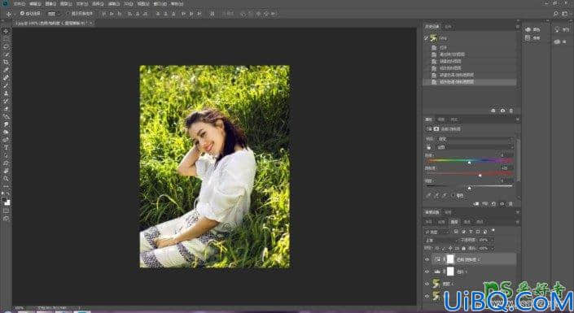Select the Rectangular Marquee tool

tap(6, 39)
